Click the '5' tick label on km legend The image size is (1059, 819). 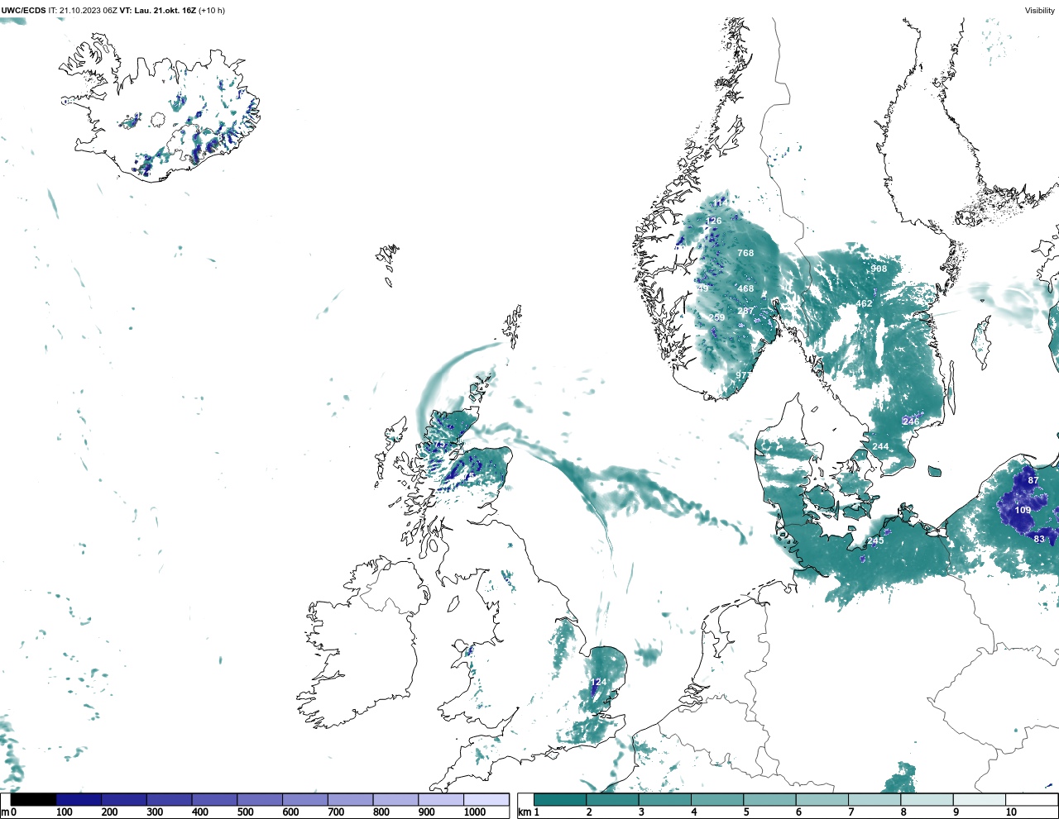[746, 812]
